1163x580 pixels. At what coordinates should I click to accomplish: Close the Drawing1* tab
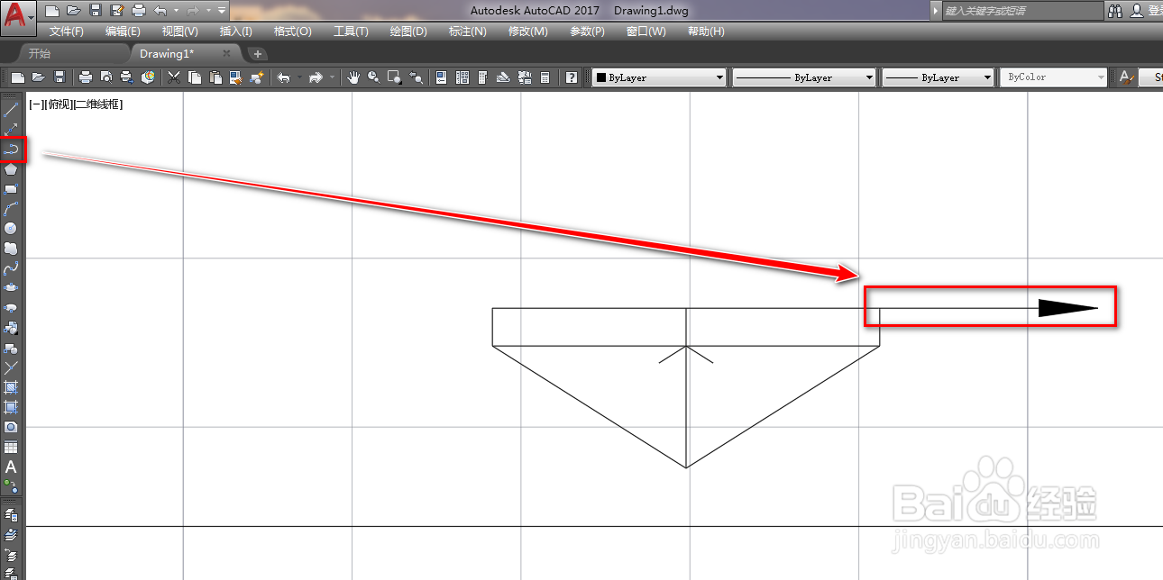(226, 54)
